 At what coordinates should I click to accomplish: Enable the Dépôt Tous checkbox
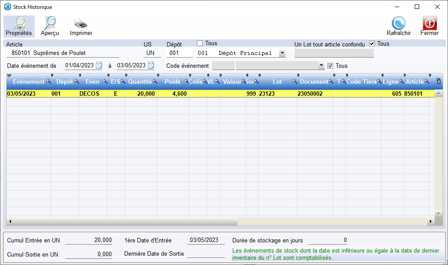[200, 43]
